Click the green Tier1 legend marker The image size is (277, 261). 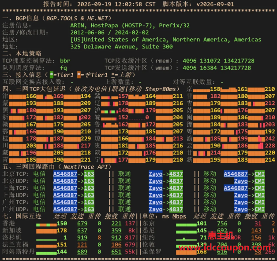(x=52, y=75)
